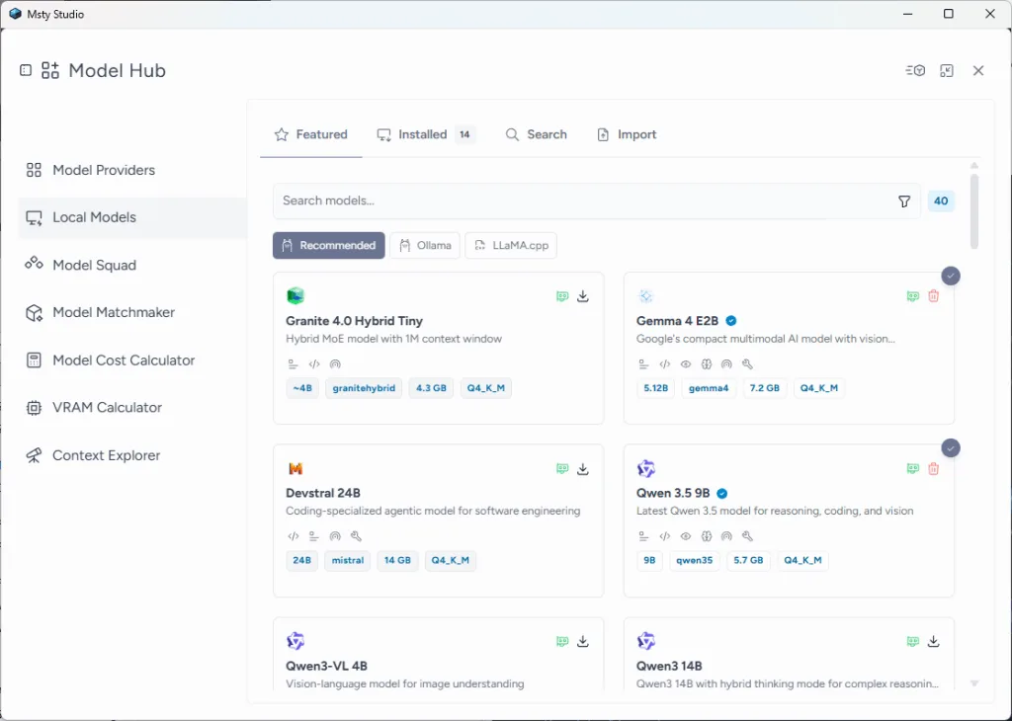Download the Granite 4.0 Hybrid Tiny model
Image resolution: width=1012 pixels, height=721 pixels.
coord(583,296)
